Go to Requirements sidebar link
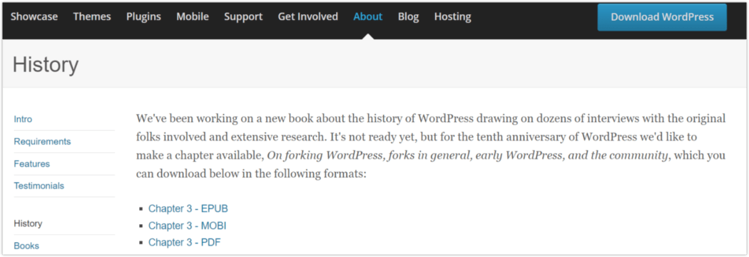 42,141
